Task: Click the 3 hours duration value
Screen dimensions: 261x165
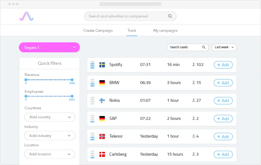Action: (x=174, y=83)
